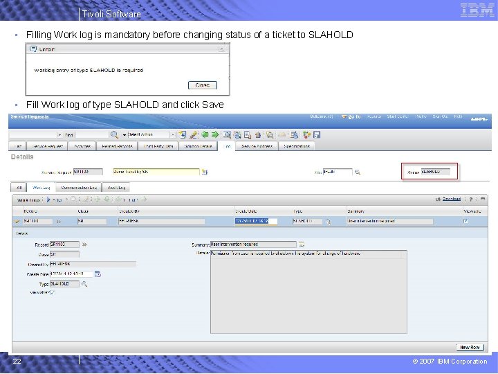Click the blue floppy-disk Save icon
The height and width of the screenshot is (374, 498).
point(317,135)
